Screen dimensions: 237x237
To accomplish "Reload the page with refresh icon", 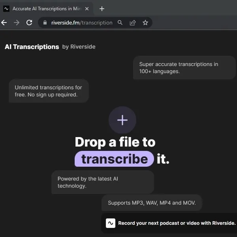I will pyautogui.click(x=29, y=23).
